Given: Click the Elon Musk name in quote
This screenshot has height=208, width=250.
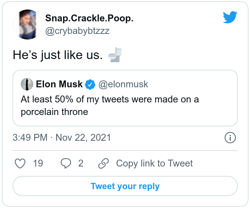Looking at the screenshot, I should 59,84.
